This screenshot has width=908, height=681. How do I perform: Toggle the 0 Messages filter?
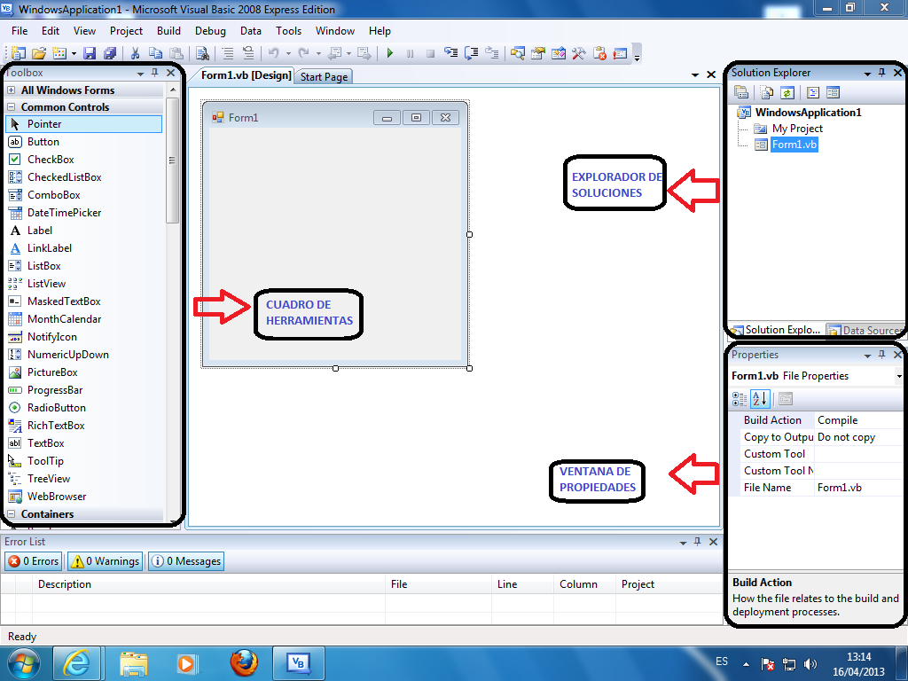185,560
